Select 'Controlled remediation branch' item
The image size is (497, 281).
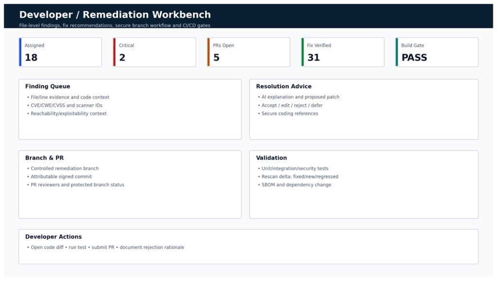point(65,168)
